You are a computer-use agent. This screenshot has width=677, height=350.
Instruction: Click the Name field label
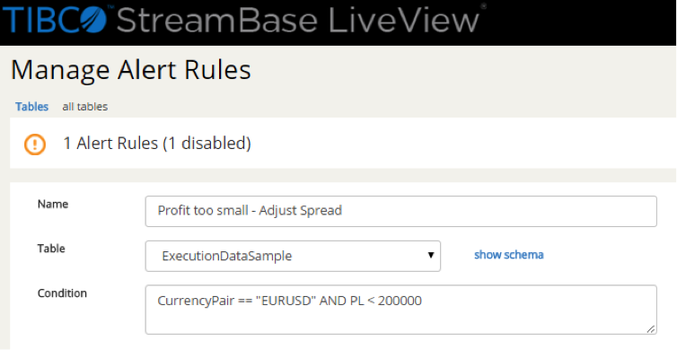point(53,204)
